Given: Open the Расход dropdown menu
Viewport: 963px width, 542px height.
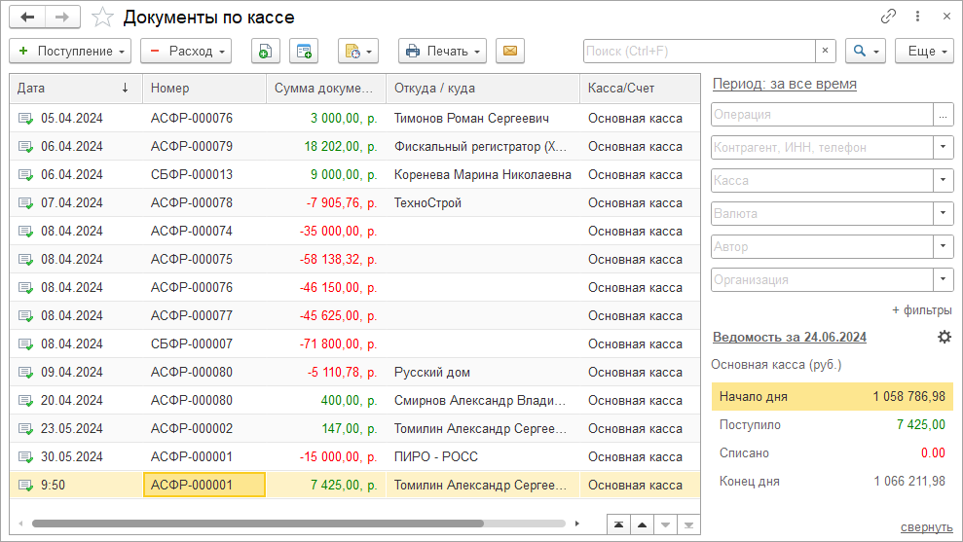Looking at the screenshot, I should pyautogui.click(x=185, y=51).
